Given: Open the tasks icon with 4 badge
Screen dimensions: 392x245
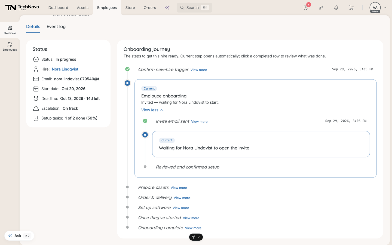Looking at the screenshot, I should tap(306, 8).
